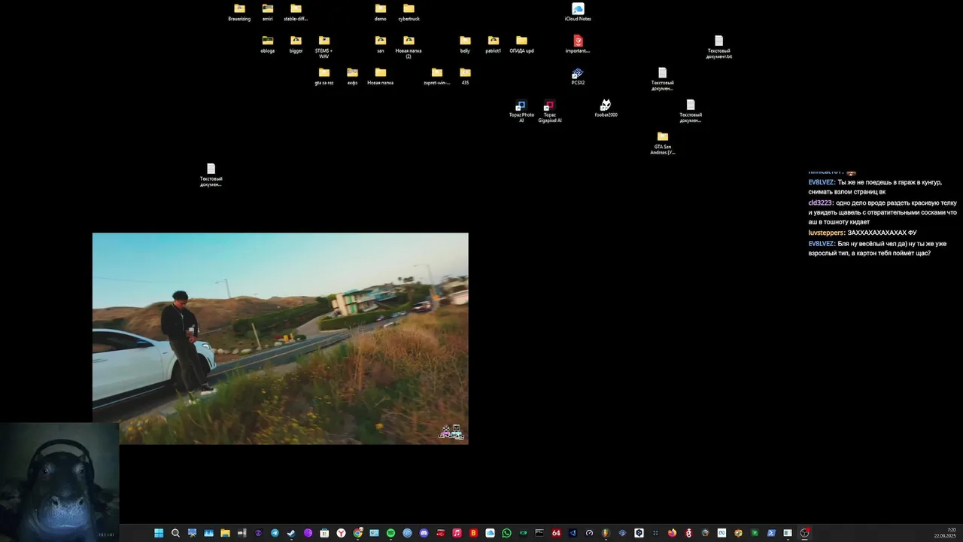Open the red B icon on the taskbar
This screenshot has height=542, width=963.
pos(473,533)
